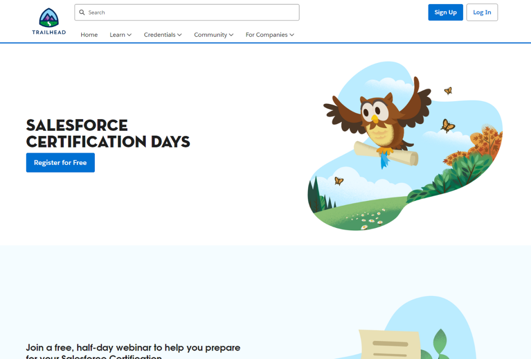The height and width of the screenshot is (359, 531).
Task: Click the TRAILHEAD wordmark under the logo
Action: (48, 32)
